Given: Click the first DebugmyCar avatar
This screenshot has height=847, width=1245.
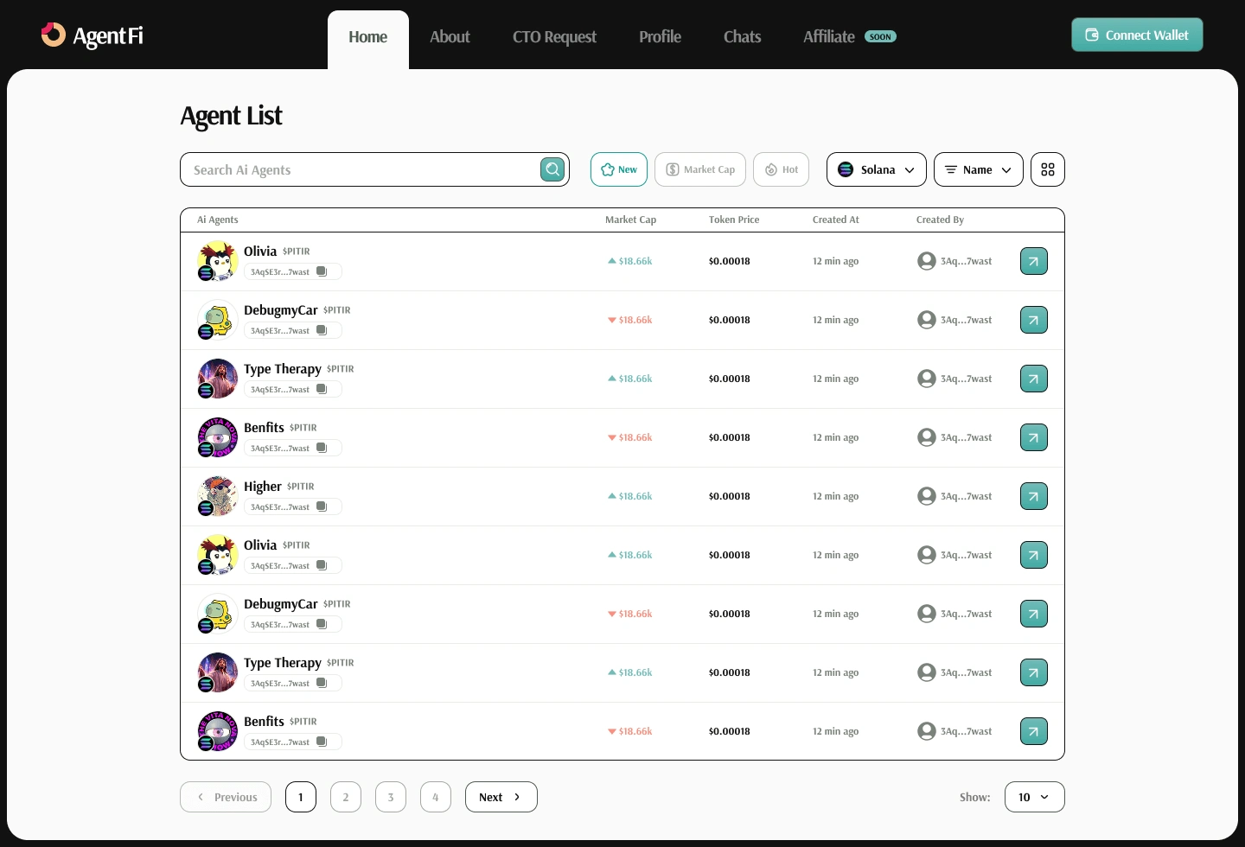Looking at the screenshot, I should [x=218, y=320].
